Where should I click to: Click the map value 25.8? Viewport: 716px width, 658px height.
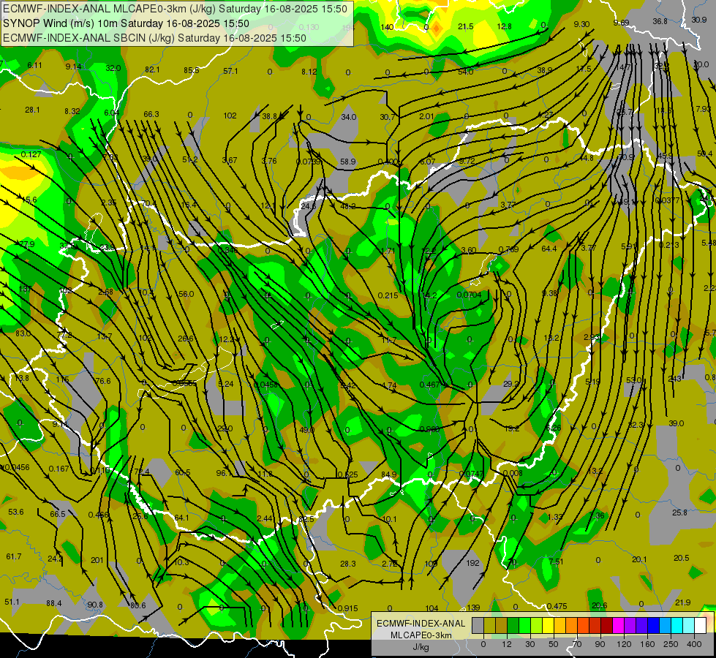tap(679, 513)
